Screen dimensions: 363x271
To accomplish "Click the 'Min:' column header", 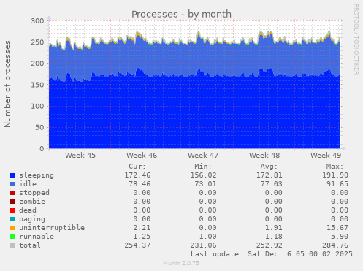I will point(203,167).
